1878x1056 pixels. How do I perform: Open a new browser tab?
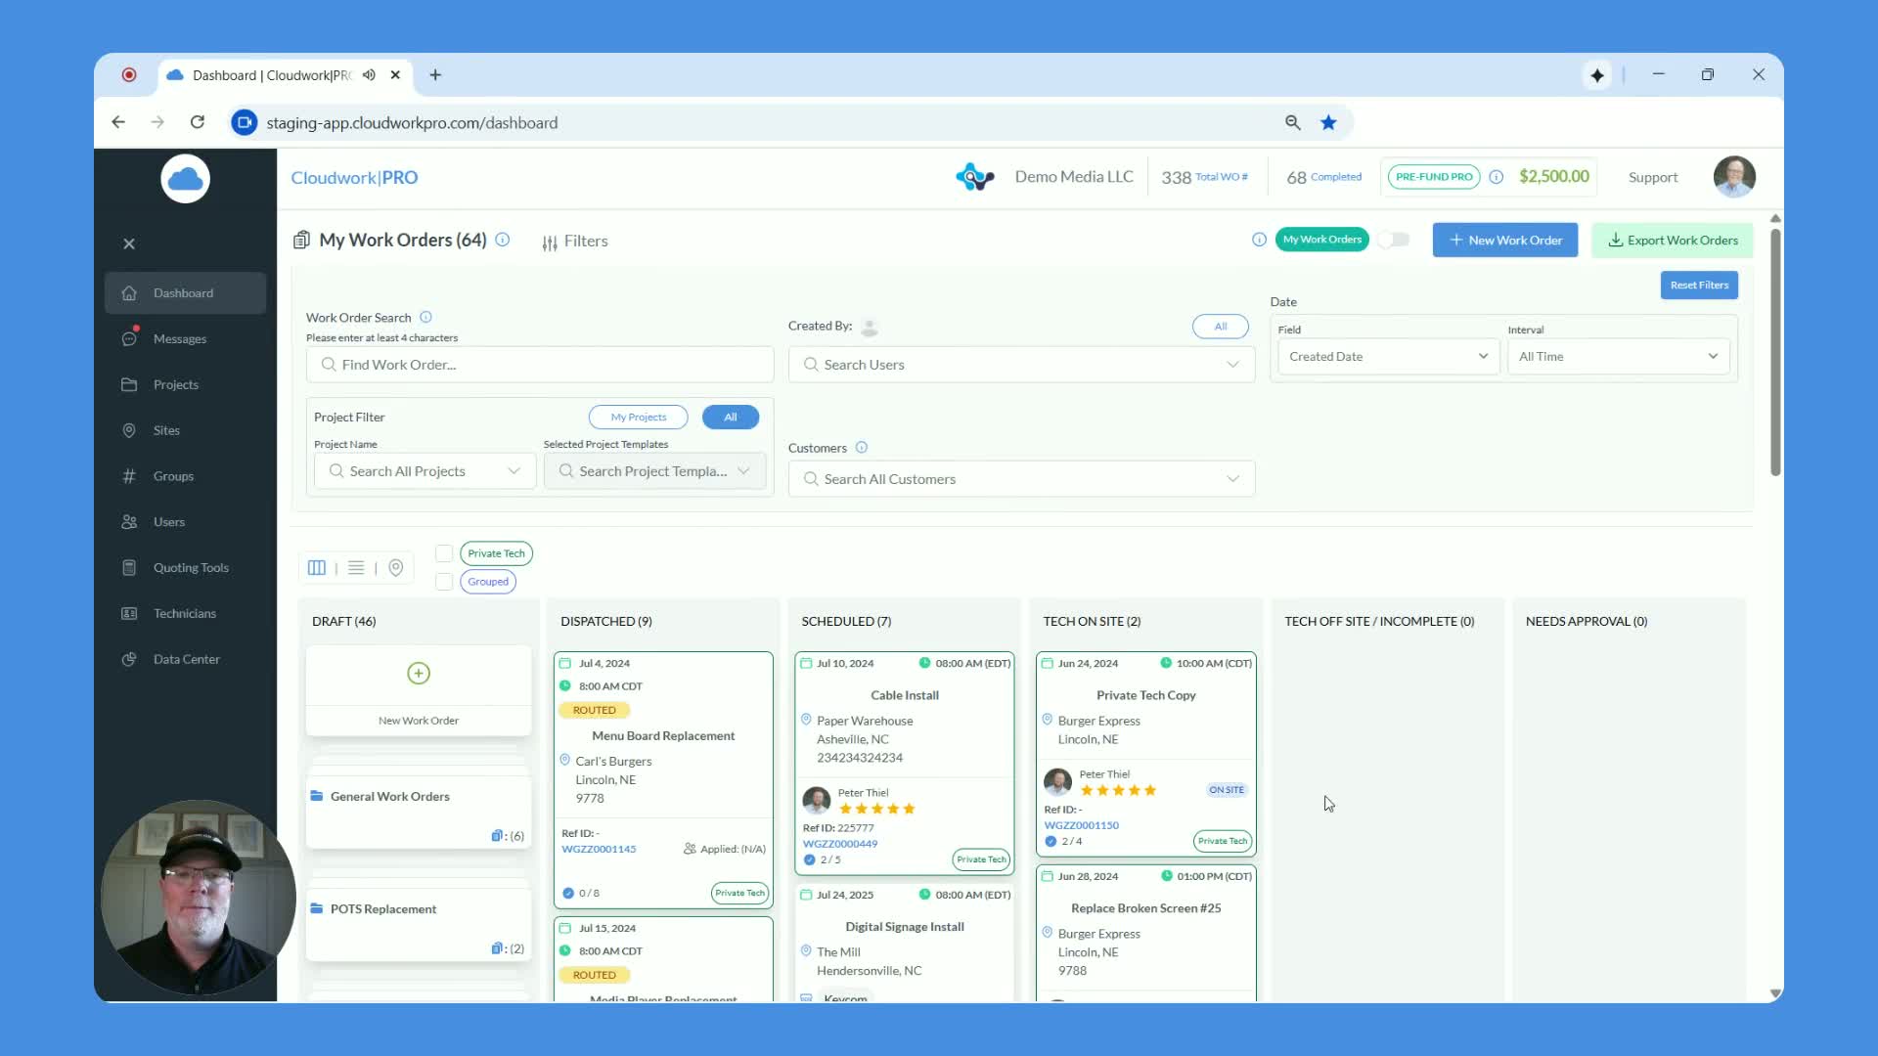[x=435, y=75]
